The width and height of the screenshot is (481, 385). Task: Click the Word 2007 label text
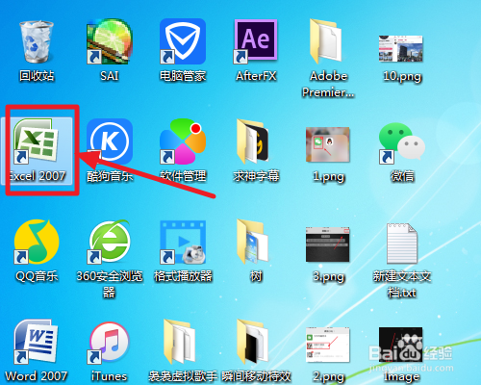[37, 376]
